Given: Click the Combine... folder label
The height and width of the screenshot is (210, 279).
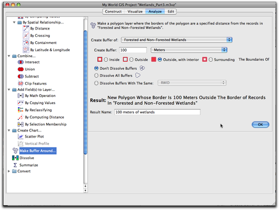Looking at the screenshot, I should click(x=26, y=56).
